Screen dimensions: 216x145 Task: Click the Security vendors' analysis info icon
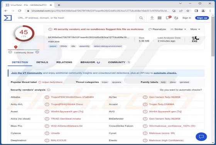click(x=49, y=90)
